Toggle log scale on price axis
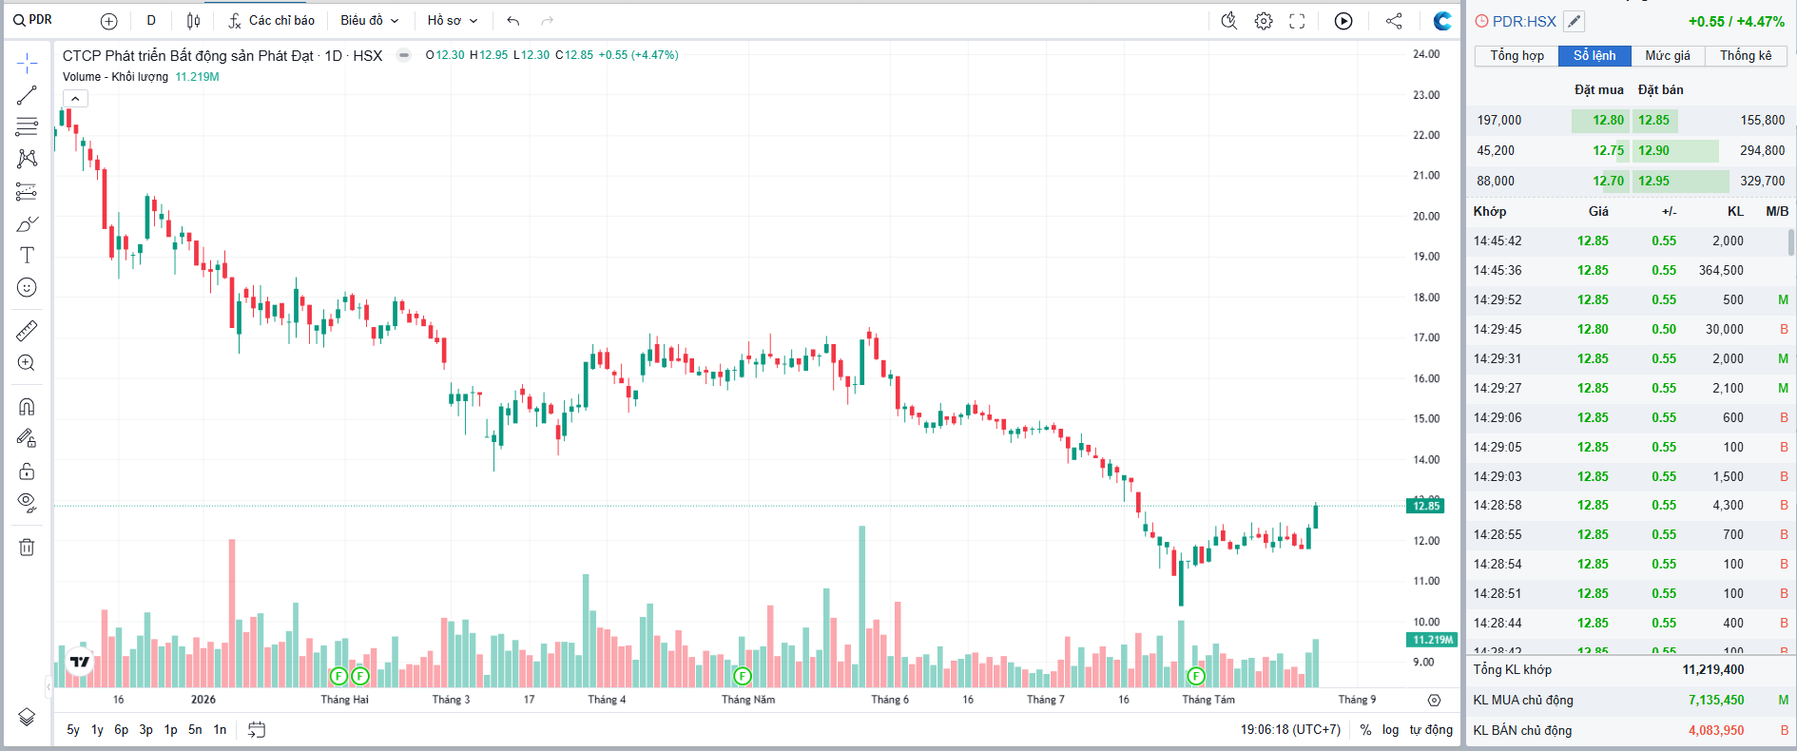The width and height of the screenshot is (1797, 751). [x=1390, y=730]
